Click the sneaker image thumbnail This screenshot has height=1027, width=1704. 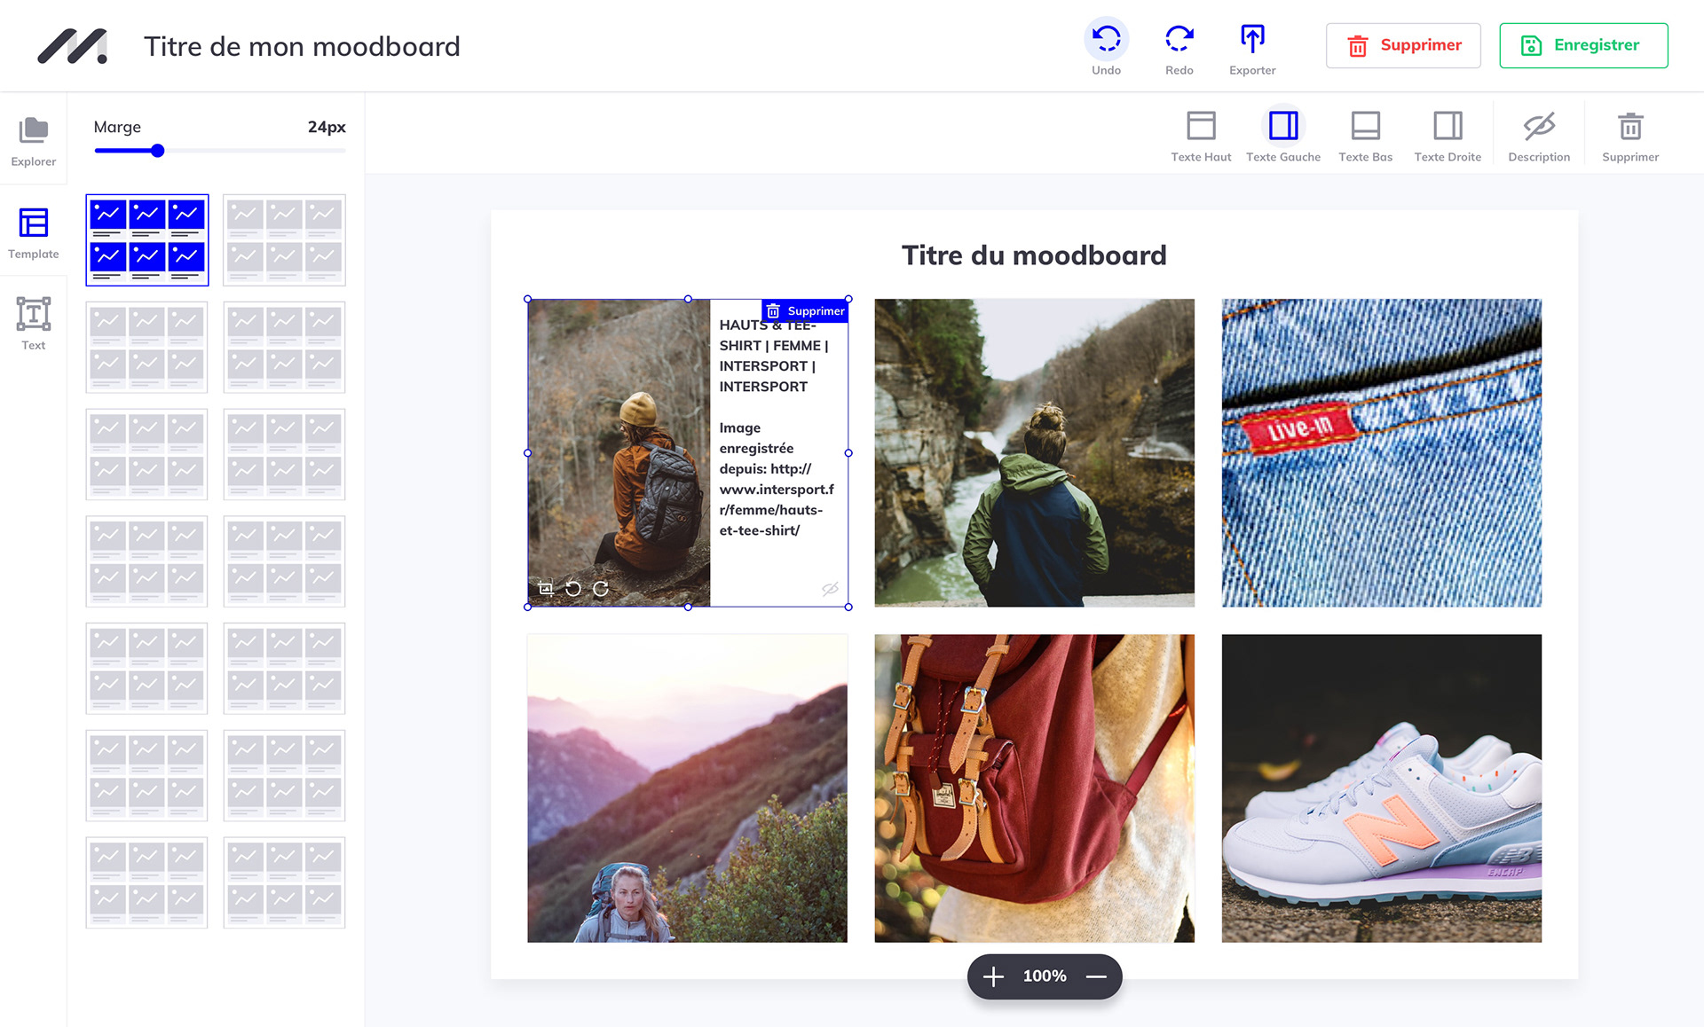point(1381,788)
